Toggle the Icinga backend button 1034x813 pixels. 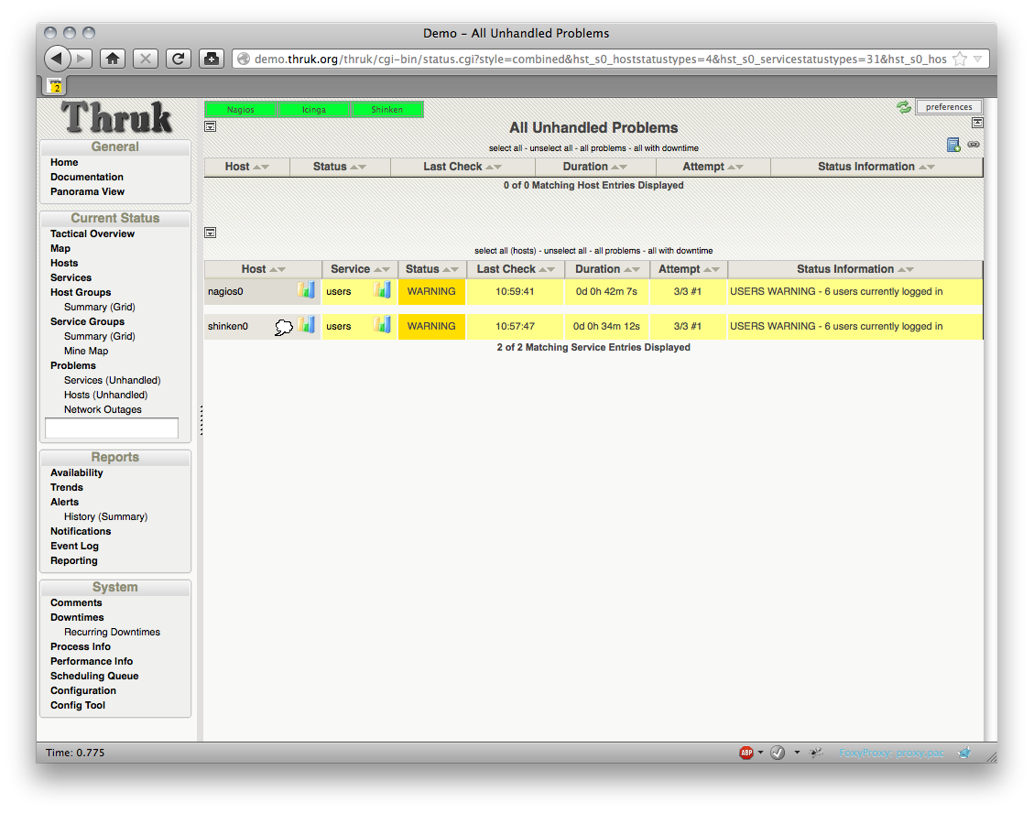pos(313,109)
